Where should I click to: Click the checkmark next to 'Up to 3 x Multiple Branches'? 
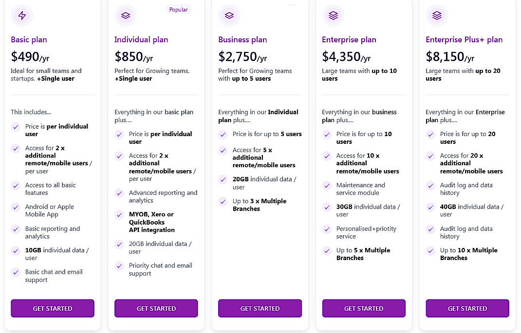pos(223,201)
